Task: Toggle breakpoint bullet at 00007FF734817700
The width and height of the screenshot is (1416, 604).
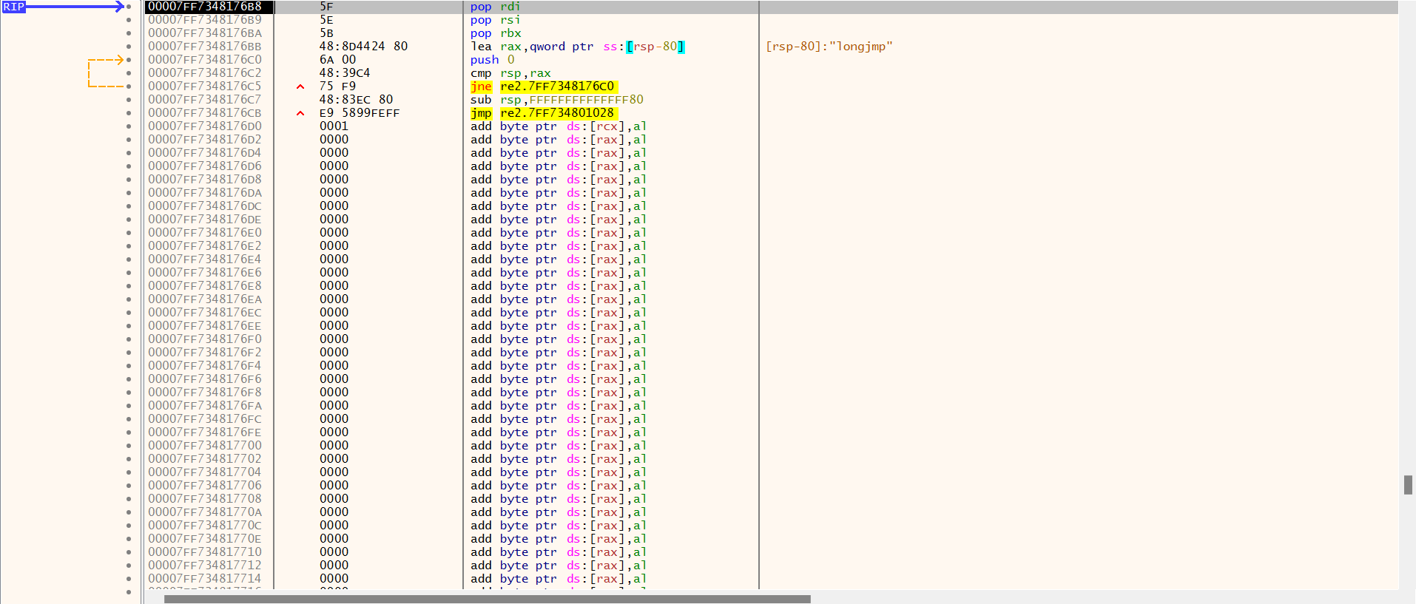Action: tap(129, 446)
